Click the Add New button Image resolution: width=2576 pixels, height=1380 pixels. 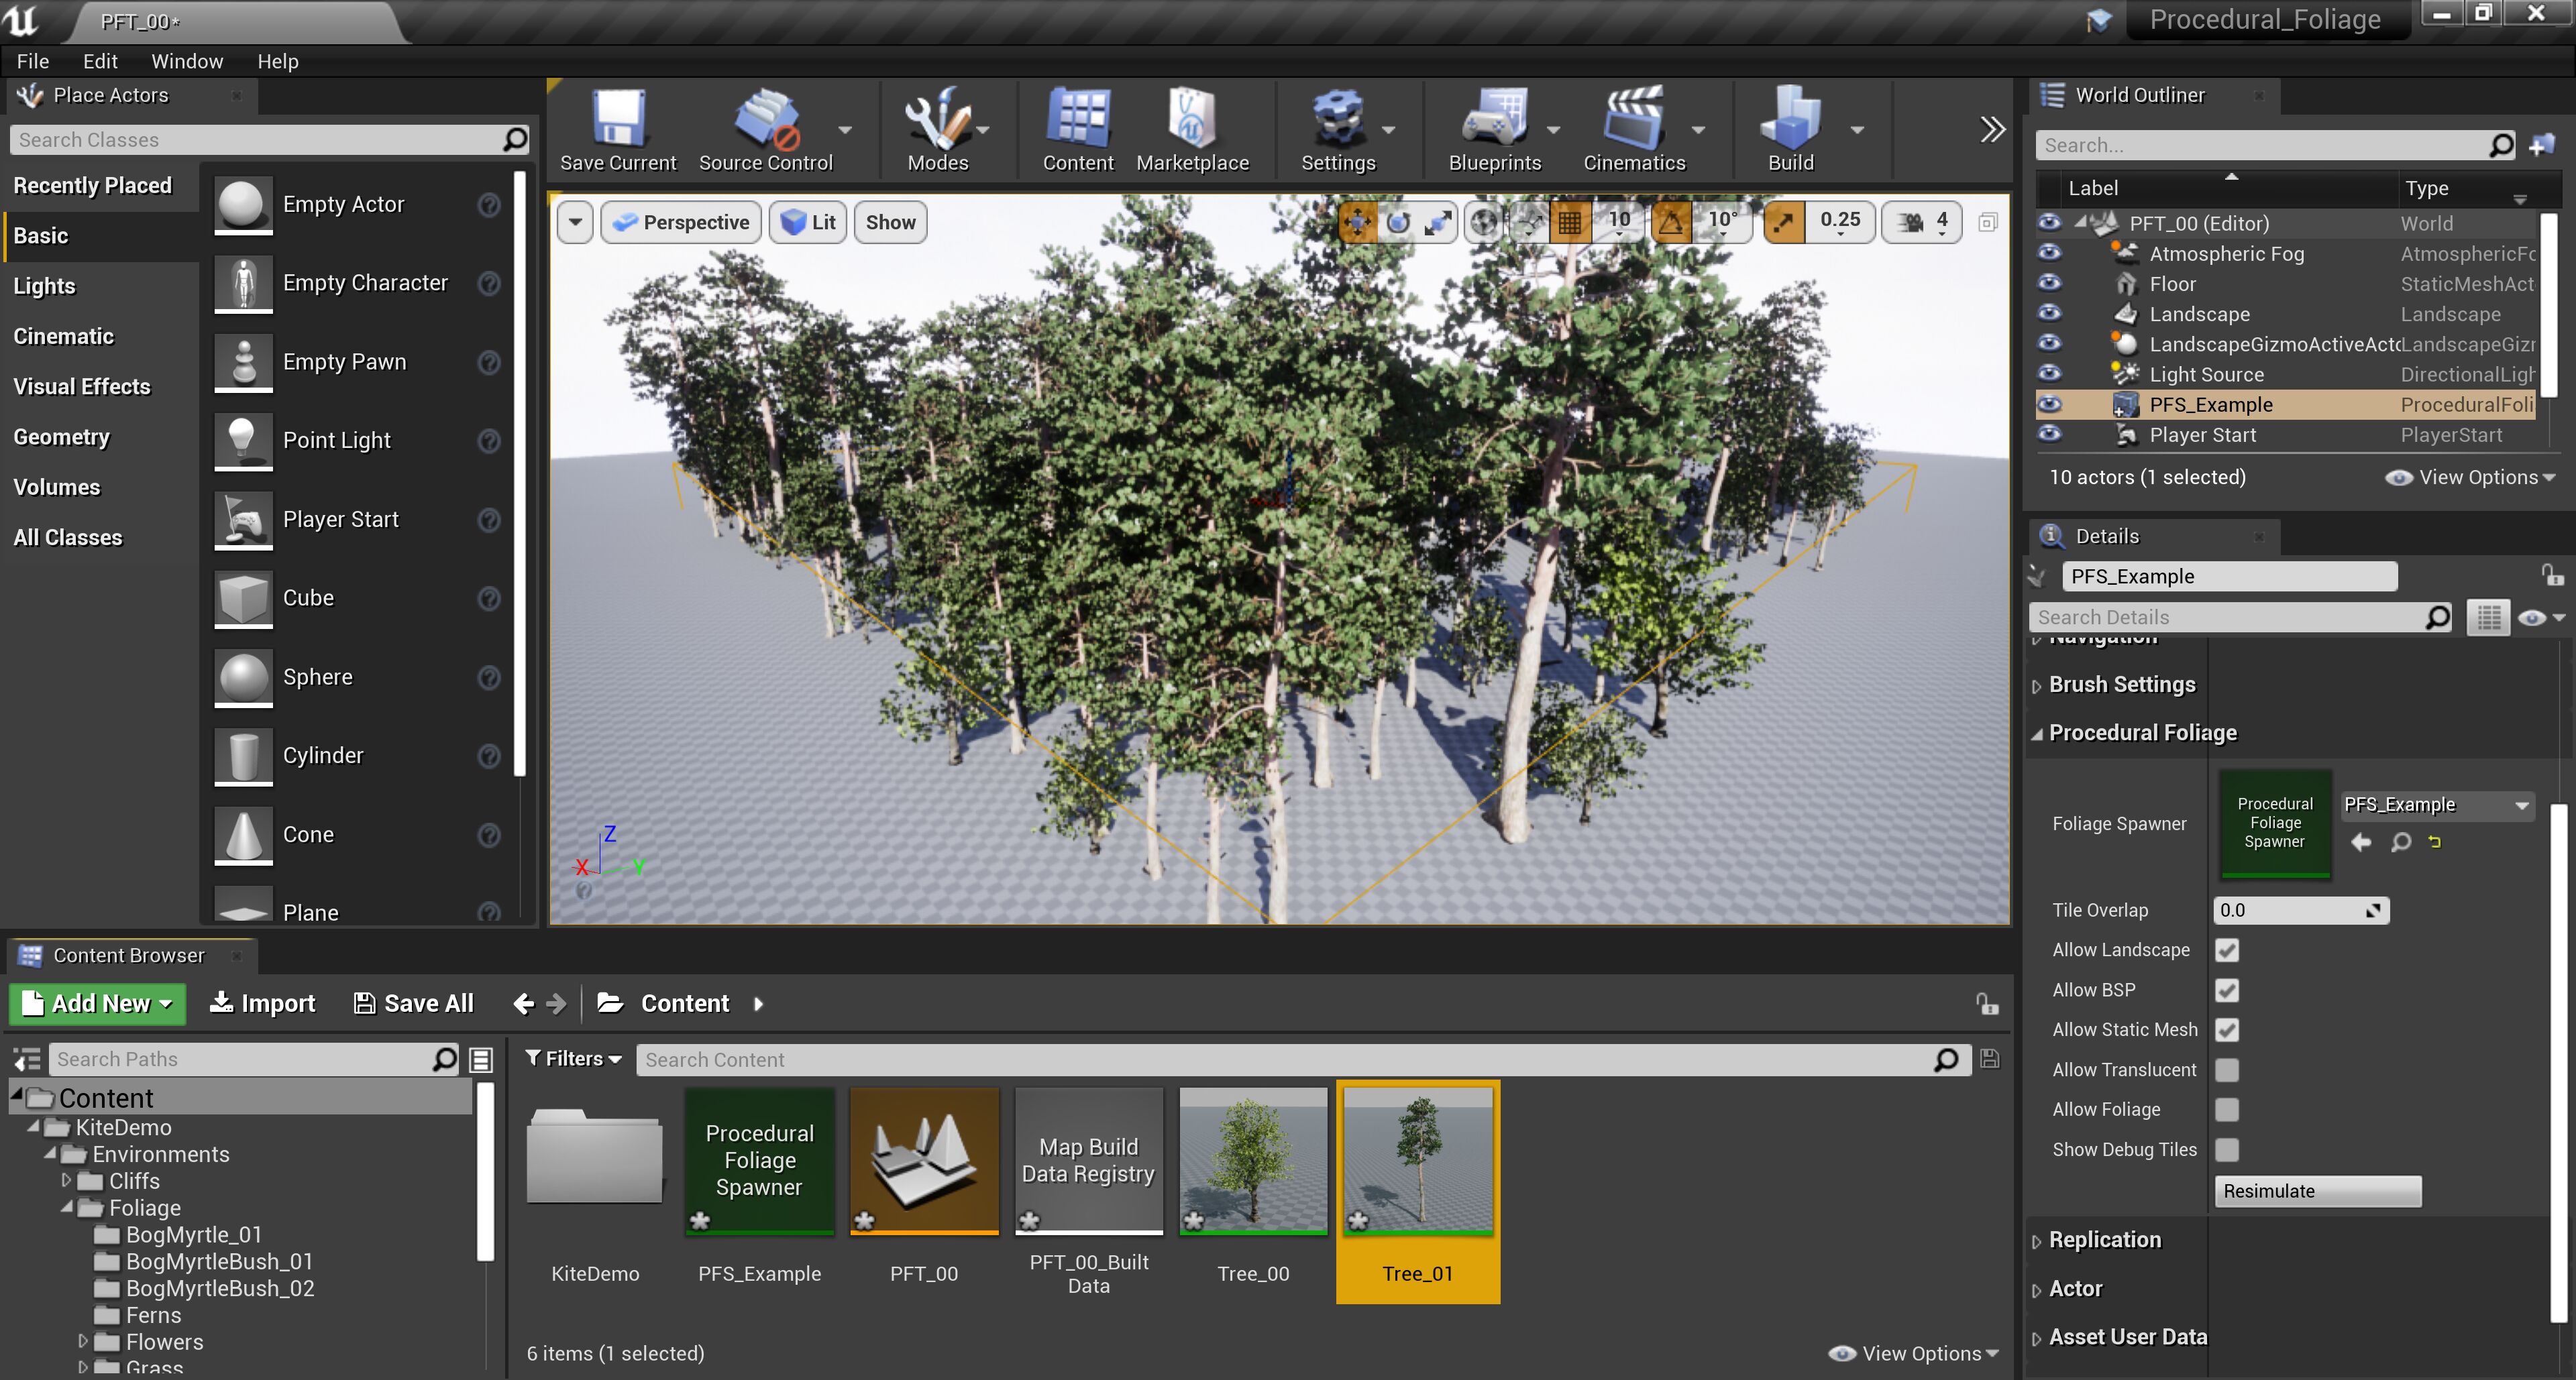pos(98,1003)
